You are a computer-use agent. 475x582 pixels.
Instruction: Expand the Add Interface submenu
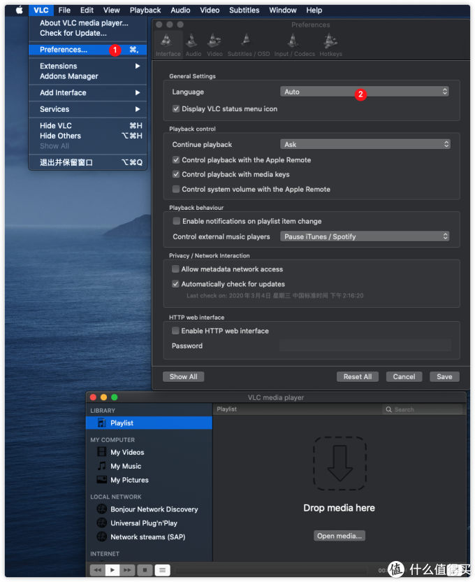coord(88,93)
